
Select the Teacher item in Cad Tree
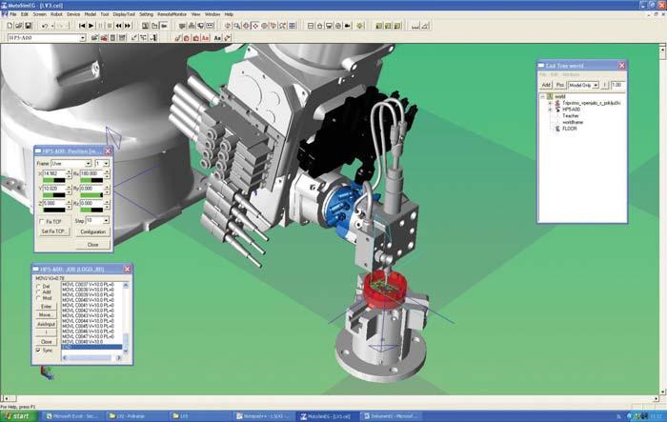click(571, 115)
